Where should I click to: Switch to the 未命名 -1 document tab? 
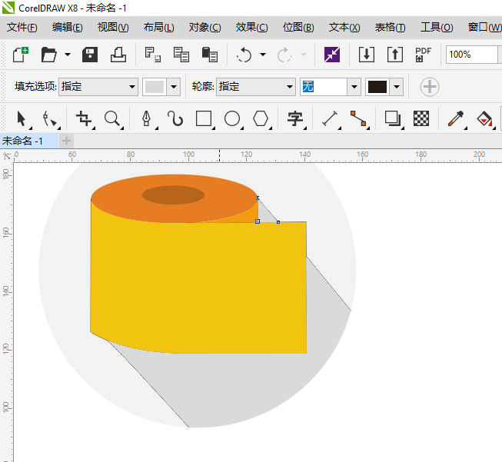click(23, 141)
